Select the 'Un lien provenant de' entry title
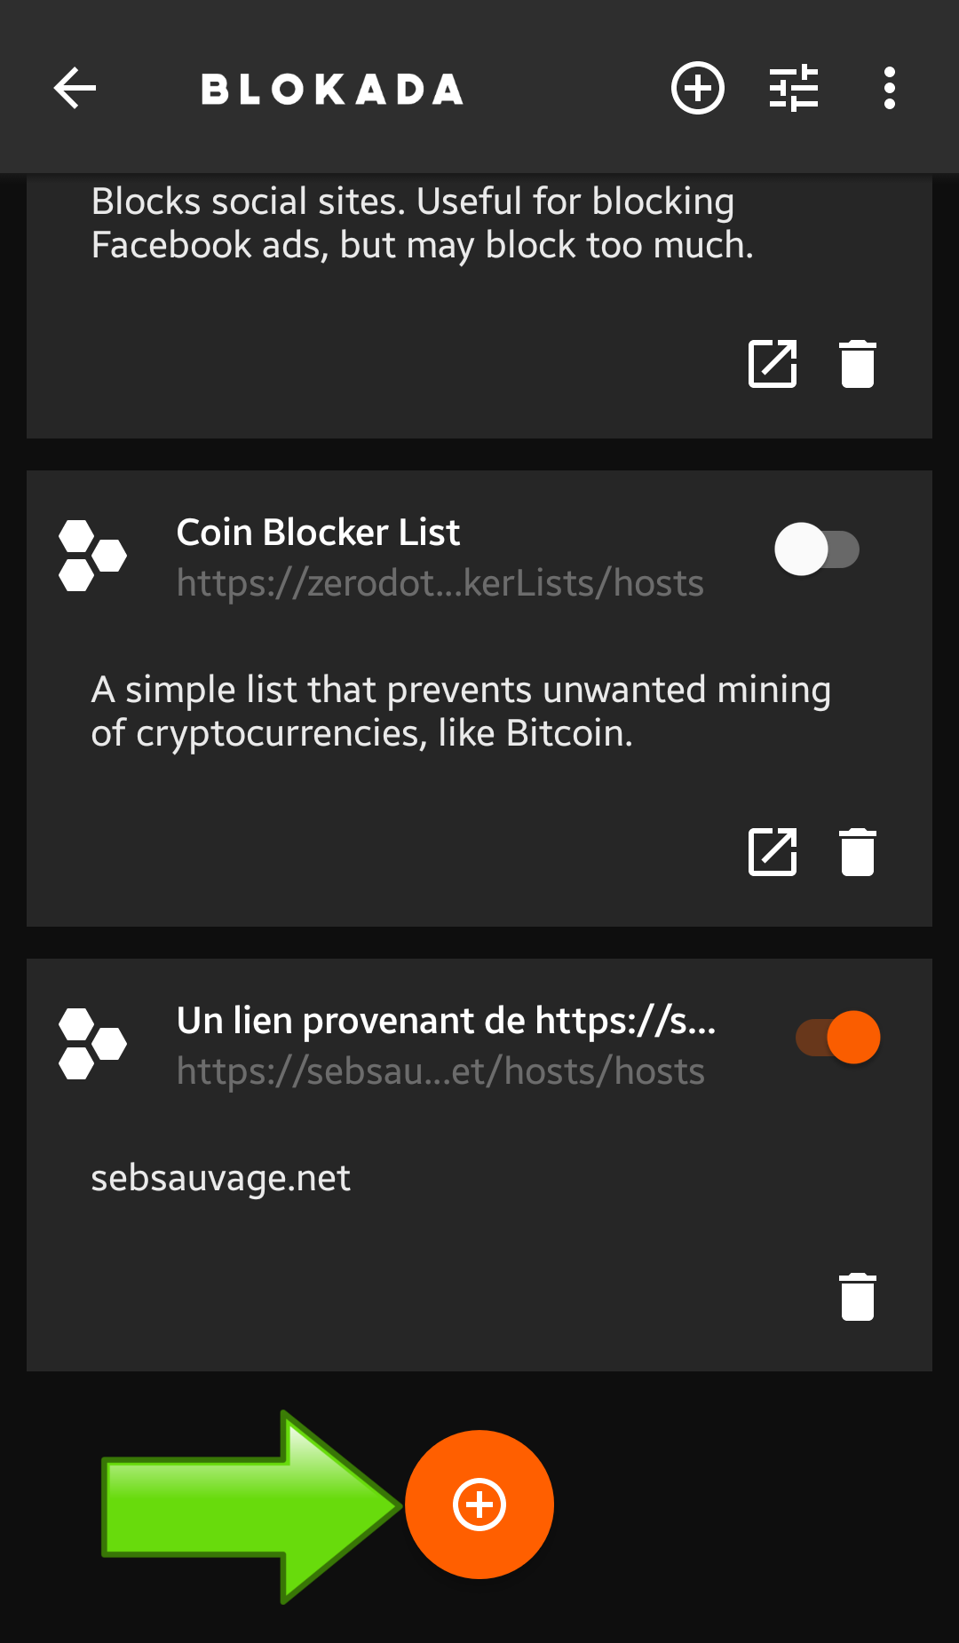 pyautogui.click(x=446, y=1021)
